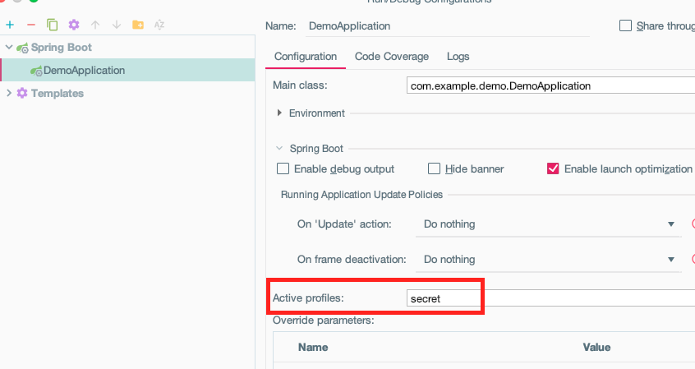Image resolution: width=695 pixels, height=369 pixels.
Task: Enable debug output checkbox
Action: coord(283,168)
